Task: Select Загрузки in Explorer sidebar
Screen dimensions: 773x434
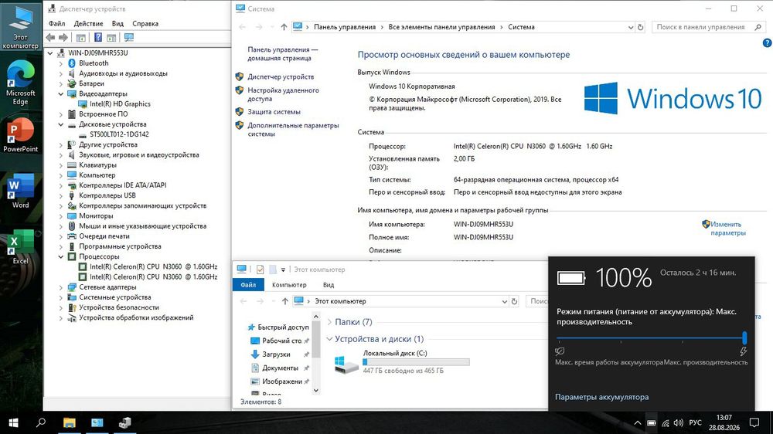Action: (276, 354)
